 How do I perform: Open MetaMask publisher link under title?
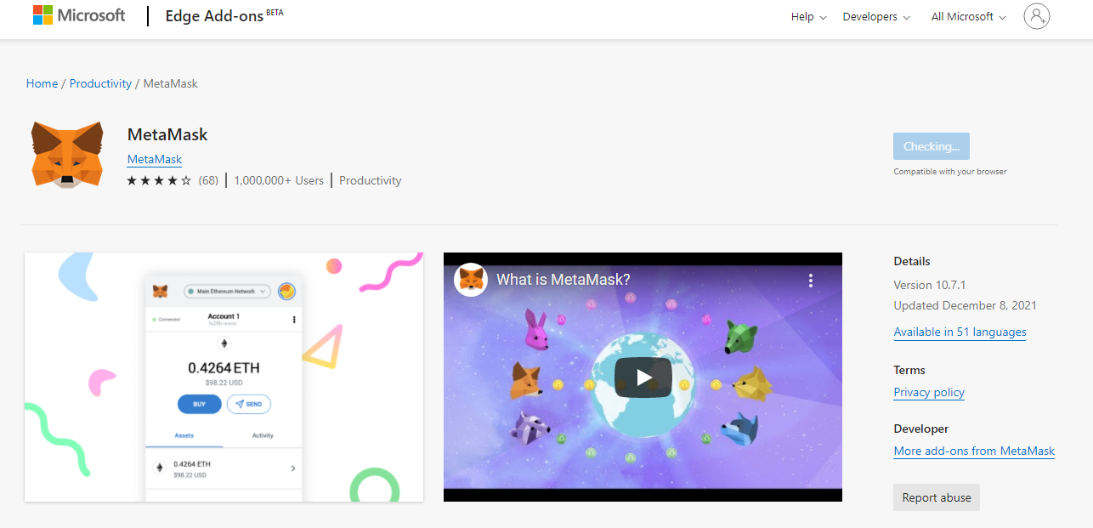point(155,159)
